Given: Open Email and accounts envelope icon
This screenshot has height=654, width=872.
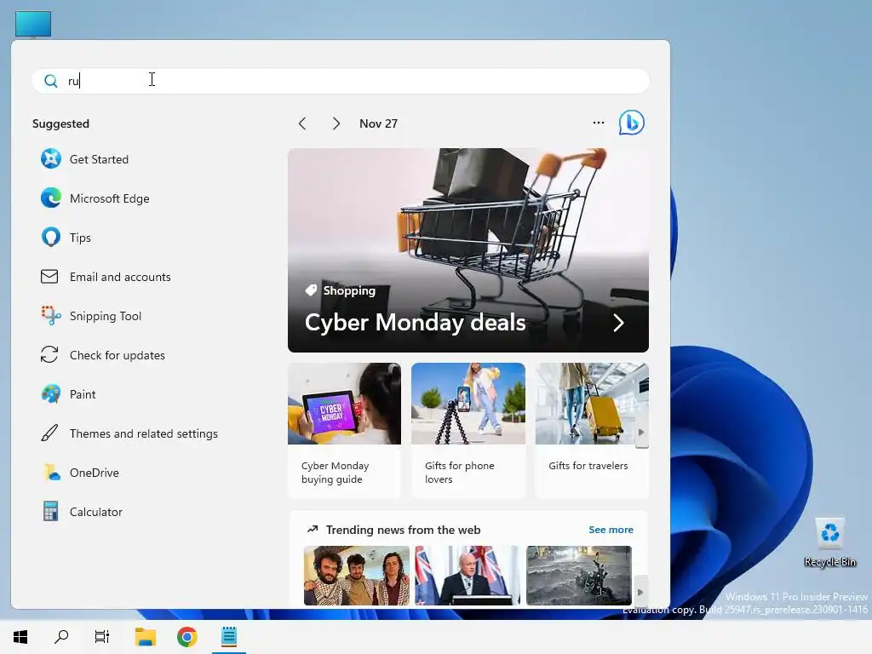Looking at the screenshot, I should pos(49,277).
